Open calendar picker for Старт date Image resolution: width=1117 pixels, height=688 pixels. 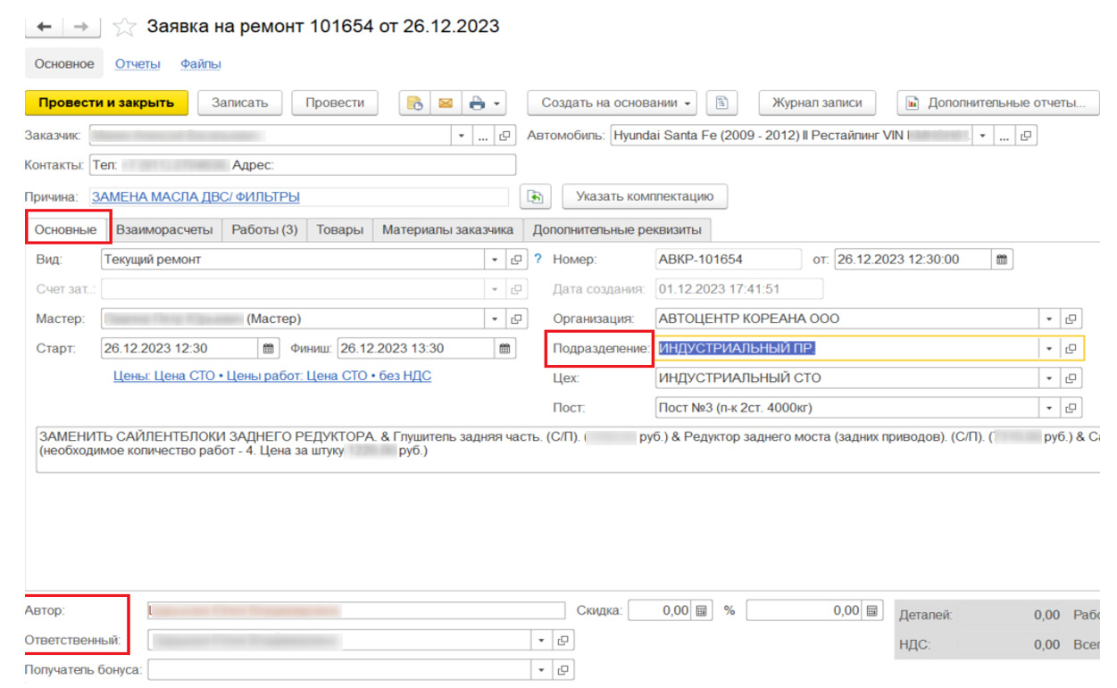268,348
